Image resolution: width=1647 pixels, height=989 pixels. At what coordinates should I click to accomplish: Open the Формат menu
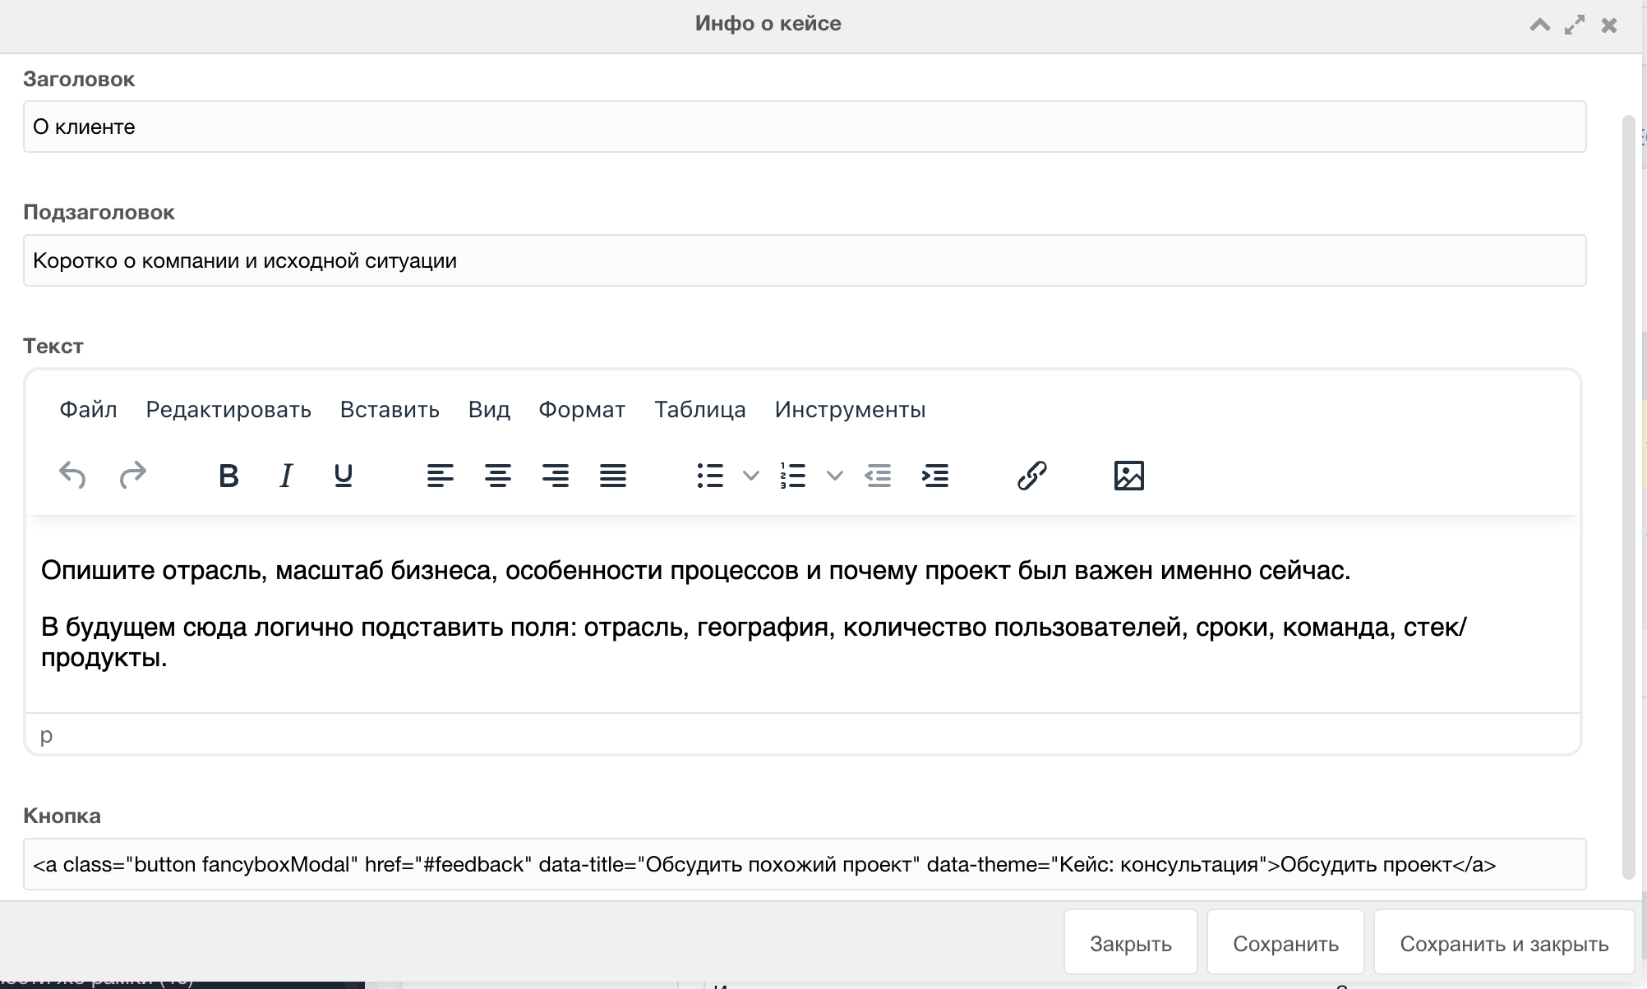[x=581, y=409]
